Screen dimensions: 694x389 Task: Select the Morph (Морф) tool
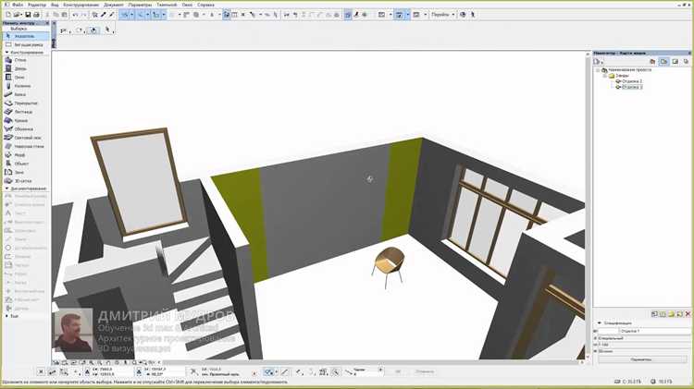tap(26, 155)
